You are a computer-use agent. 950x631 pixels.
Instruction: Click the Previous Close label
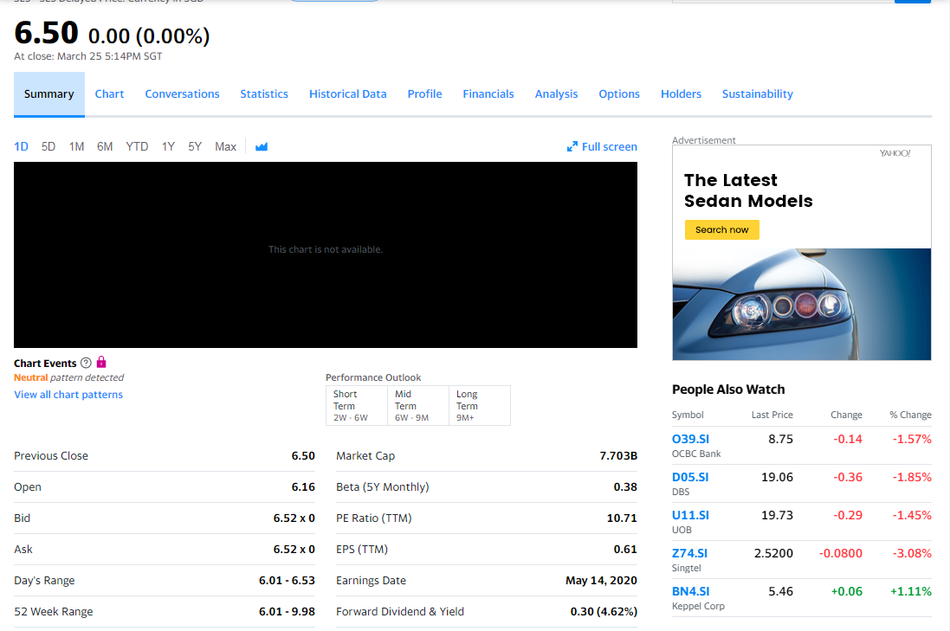click(51, 456)
